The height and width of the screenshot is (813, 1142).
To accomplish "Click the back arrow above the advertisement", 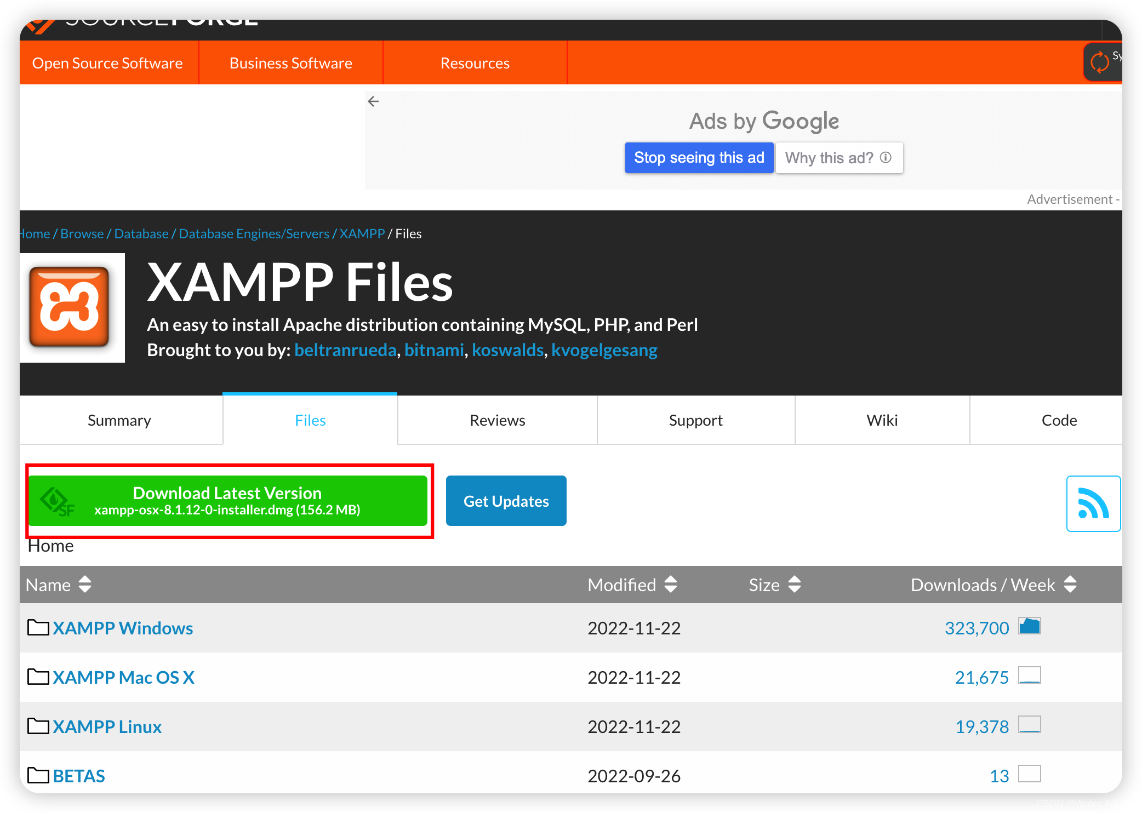I will tap(373, 101).
